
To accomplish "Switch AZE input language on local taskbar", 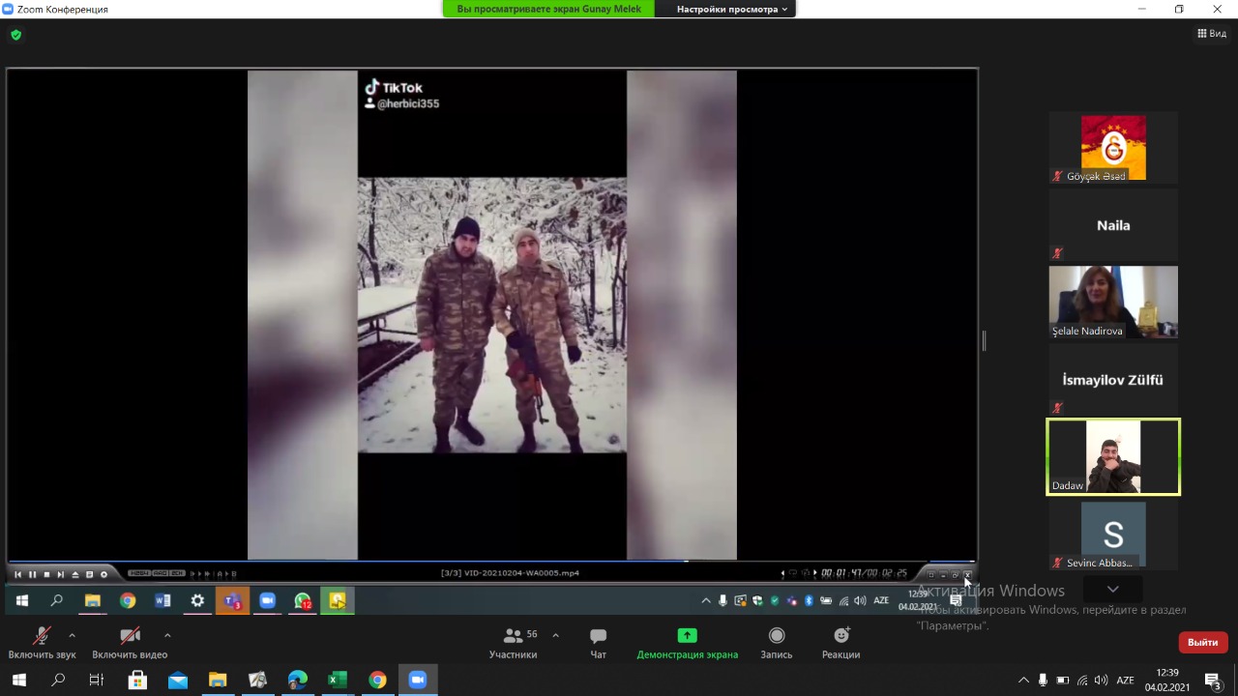I will 1125,680.
